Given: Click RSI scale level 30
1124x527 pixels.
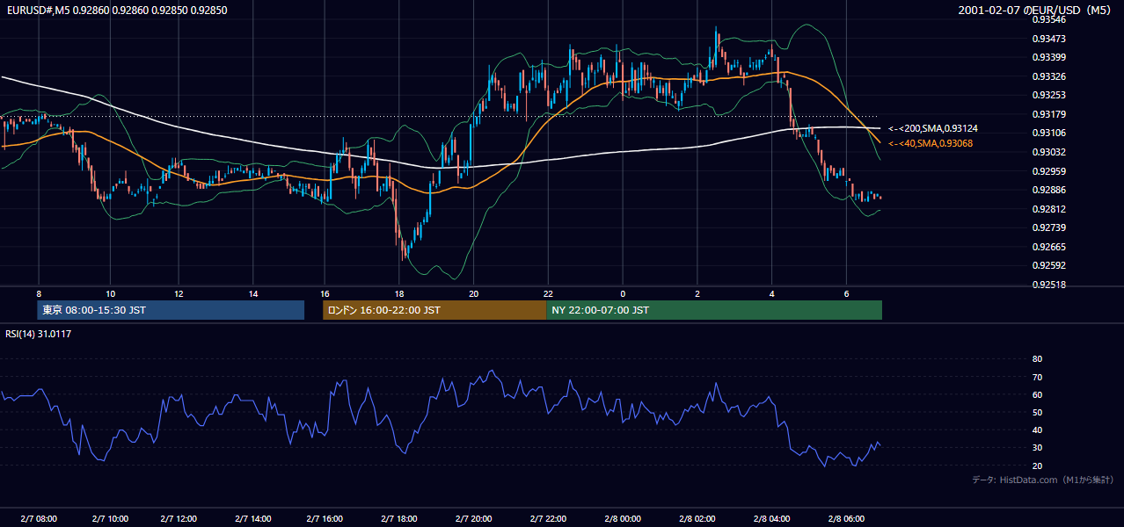Looking at the screenshot, I should pos(1037,448).
